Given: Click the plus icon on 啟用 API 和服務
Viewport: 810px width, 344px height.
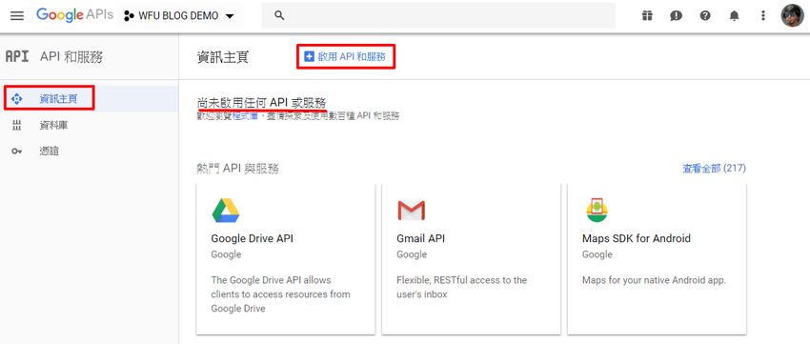Looking at the screenshot, I should point(309,57).
